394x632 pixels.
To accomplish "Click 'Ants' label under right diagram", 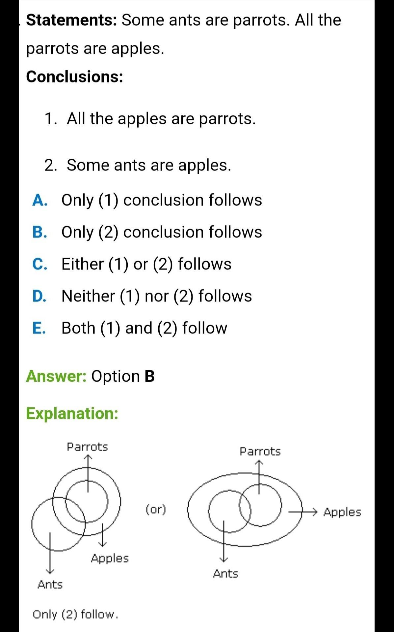I will click(225, 574).
